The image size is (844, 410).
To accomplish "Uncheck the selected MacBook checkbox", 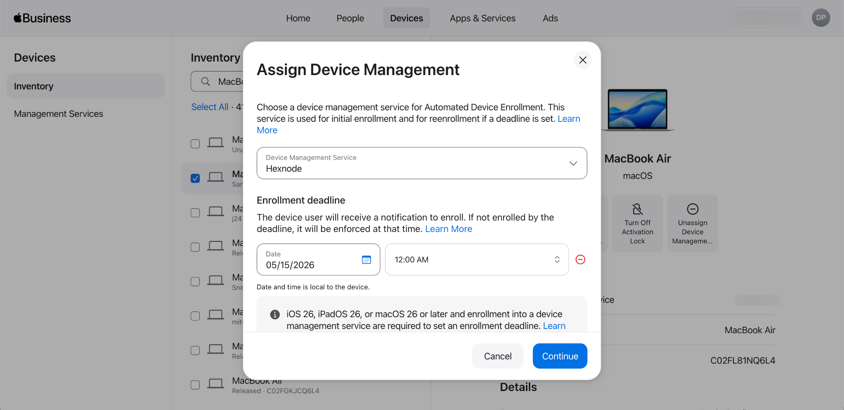I will (195, 178).
